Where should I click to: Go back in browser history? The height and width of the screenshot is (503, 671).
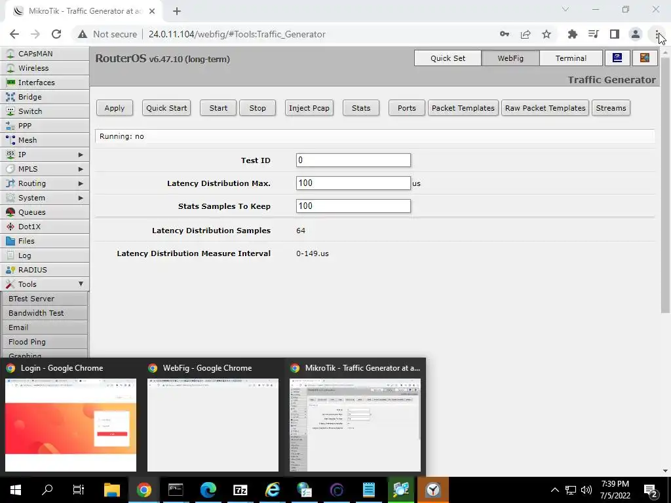coord(14,34)
